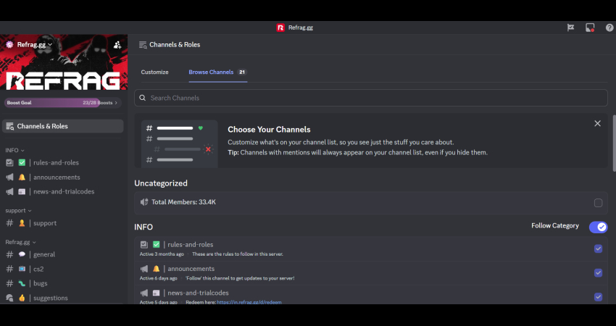Click the invite people icon in server header

pyautogui.click(x=117, y=45)
